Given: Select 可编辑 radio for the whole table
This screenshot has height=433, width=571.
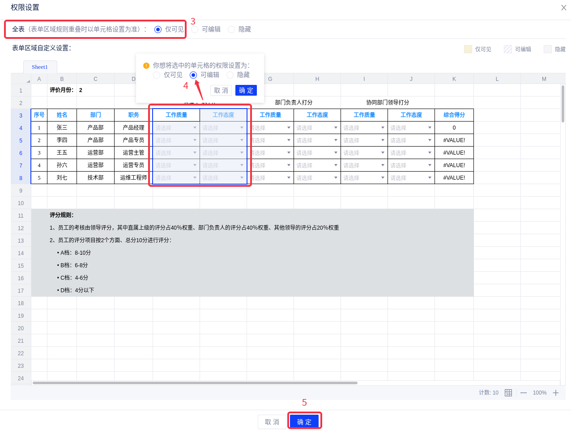Looking at the screenshot, I should (195, 29).
